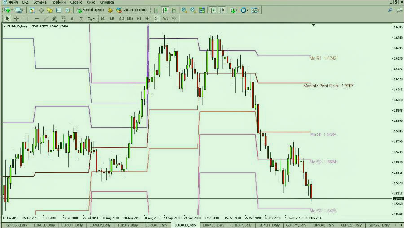Open the search magnifier at top right
The width and height of the screenshot is (404, 228).
pyautogui.click(x=390, y=10)
